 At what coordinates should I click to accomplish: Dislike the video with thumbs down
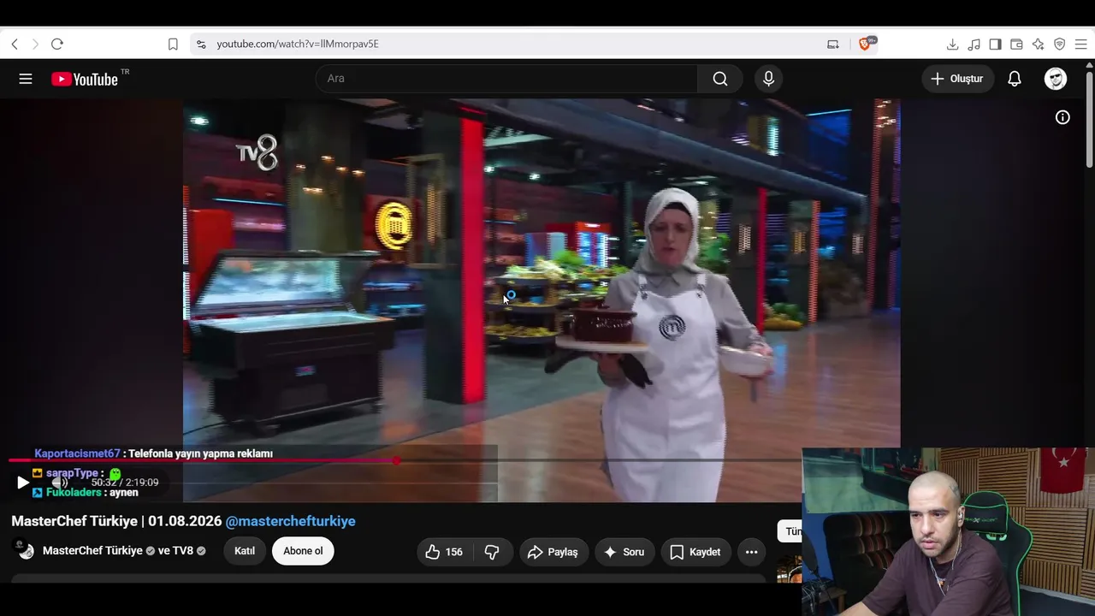tap(492, 552)
